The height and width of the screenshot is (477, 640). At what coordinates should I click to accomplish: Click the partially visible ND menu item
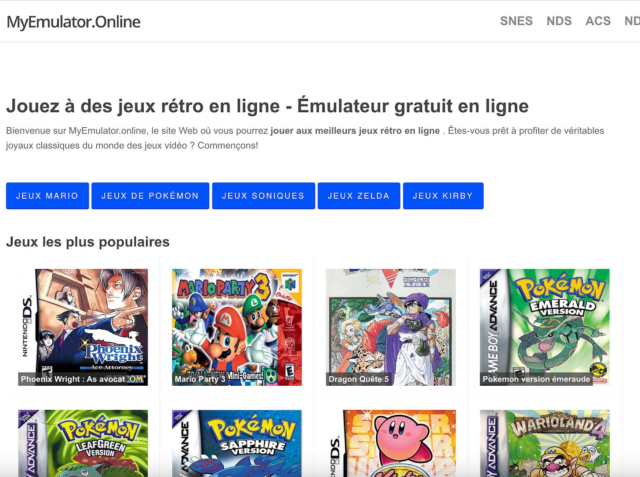tap(633, 21)
